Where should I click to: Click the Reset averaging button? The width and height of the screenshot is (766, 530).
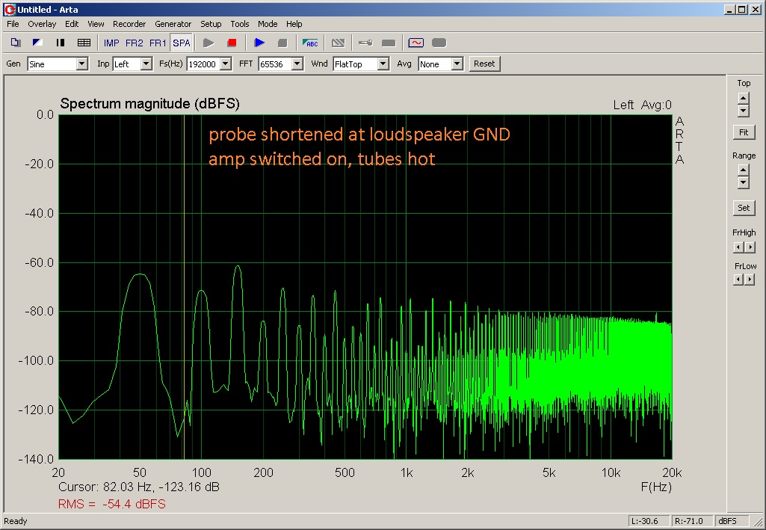pos(484,64)
